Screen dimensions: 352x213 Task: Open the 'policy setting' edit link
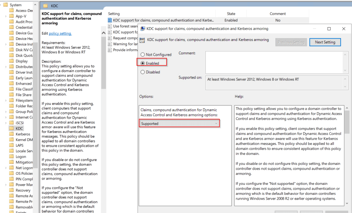pos(60,33)
